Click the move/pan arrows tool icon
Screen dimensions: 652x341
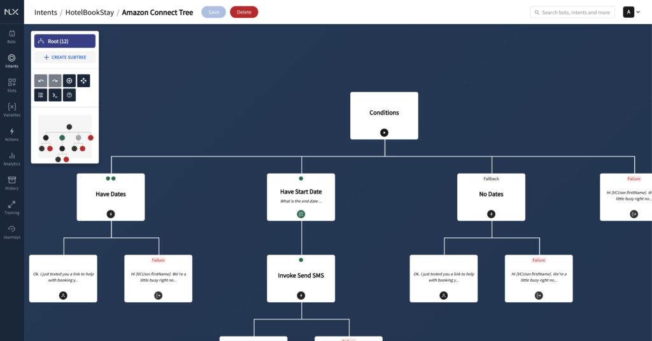(x=83, y=81)
